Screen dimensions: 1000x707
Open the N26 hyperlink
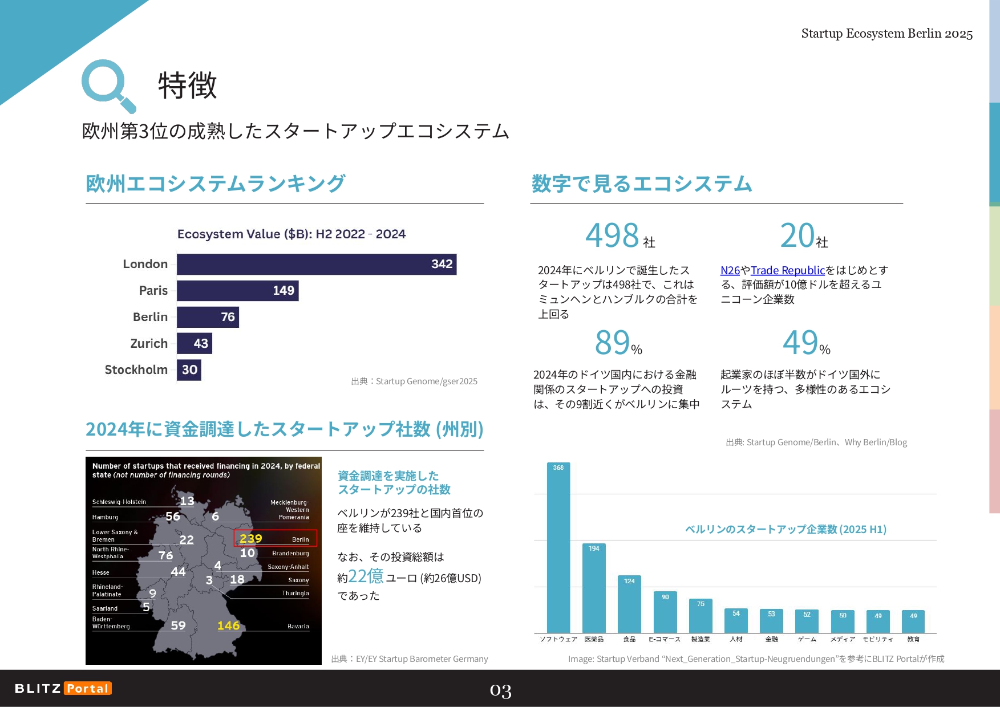pos(730,270)
